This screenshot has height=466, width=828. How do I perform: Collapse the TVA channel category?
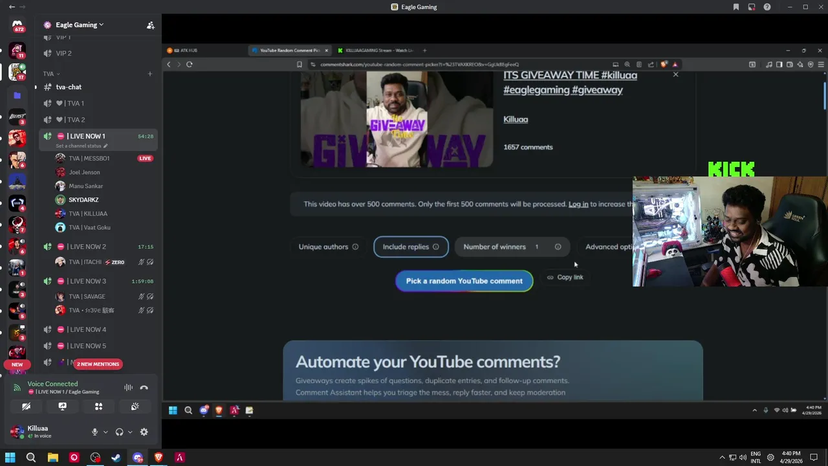51,74
